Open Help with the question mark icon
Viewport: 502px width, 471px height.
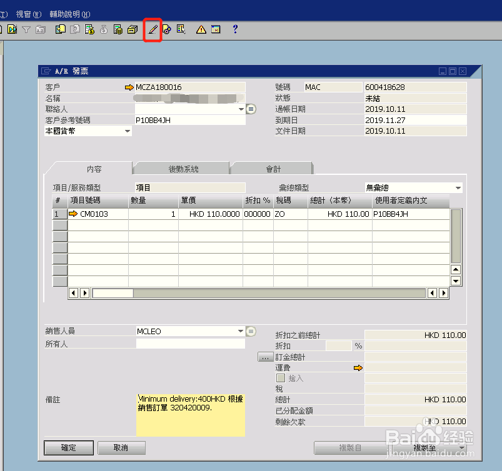pos(235,29)
